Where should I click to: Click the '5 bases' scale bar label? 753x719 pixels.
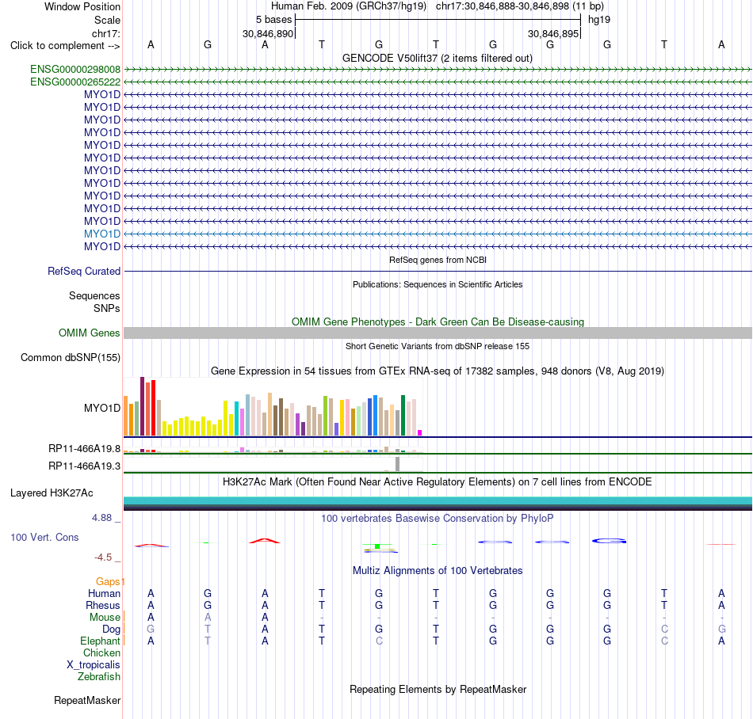273,20
